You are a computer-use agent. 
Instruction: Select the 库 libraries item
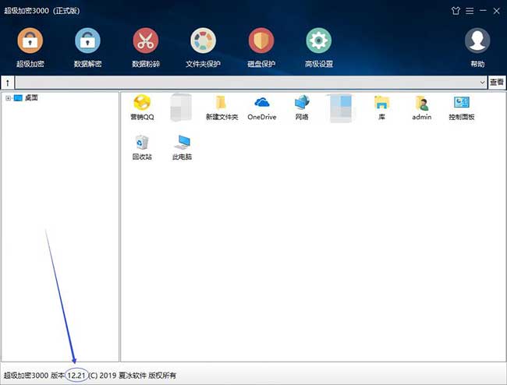click(382, 108)
